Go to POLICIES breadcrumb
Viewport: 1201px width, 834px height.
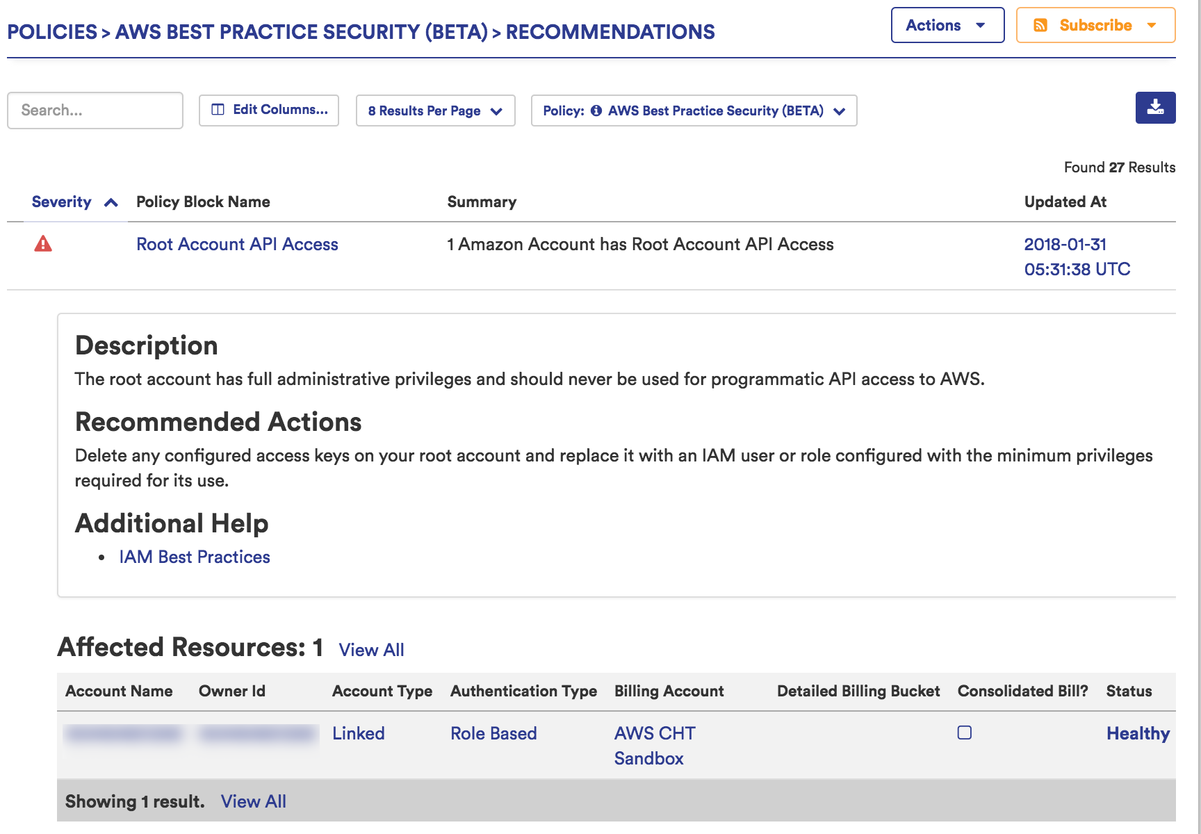click(x=52, y=31)
